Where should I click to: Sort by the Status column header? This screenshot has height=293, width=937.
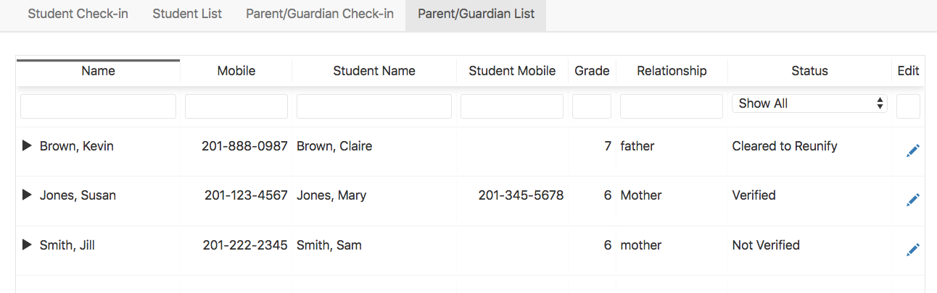[809, 71]
